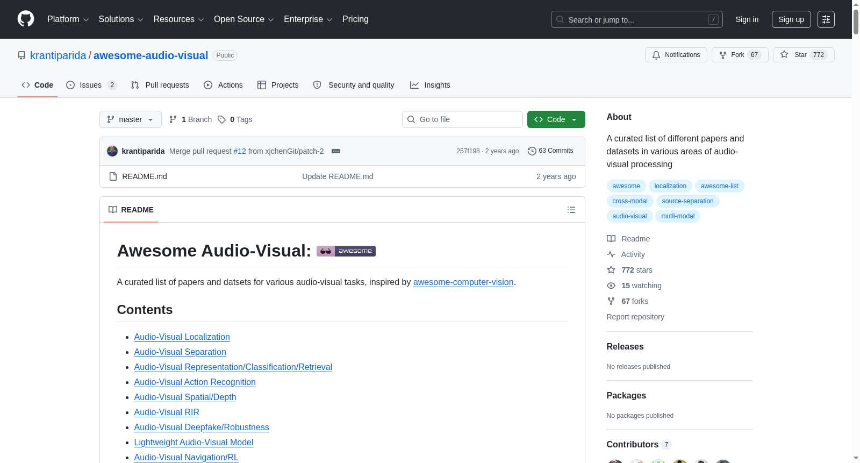Click the eye icon next to 15 watching
860x463 pixels.
611,286
